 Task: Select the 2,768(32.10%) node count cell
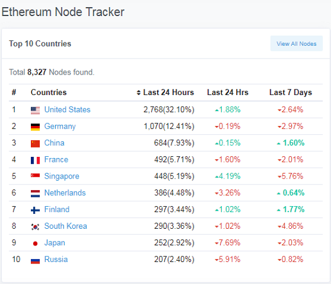tap(169, 109)
